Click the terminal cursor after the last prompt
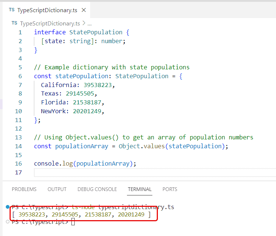276x236 pixels. pyautogui.click(x=73, y=222)
